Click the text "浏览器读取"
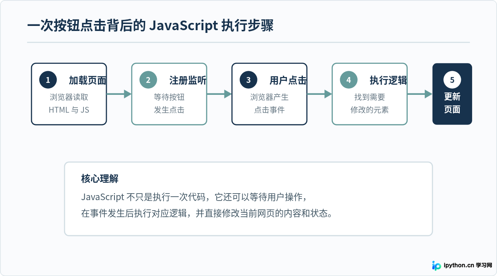Screen dimensions: 497x276 coord(69,97)
